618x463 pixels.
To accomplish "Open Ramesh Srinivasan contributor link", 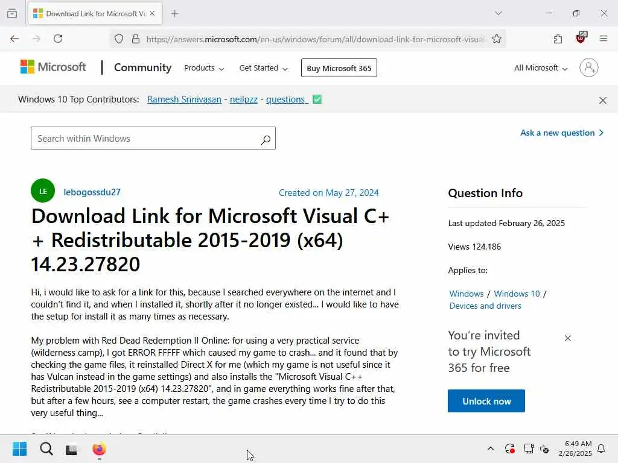I will pos(184,99).
